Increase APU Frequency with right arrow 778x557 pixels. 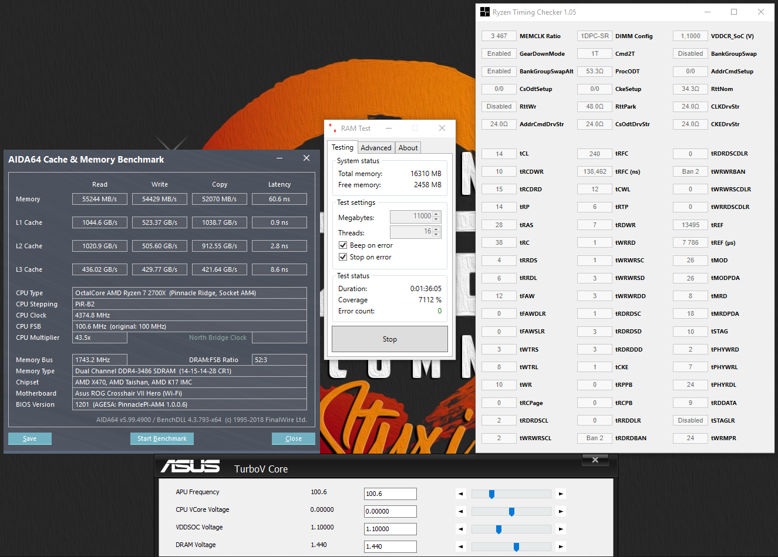coord(561,494)
